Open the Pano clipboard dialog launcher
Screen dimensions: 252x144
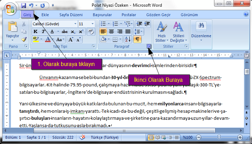click(x=26, y=46)
